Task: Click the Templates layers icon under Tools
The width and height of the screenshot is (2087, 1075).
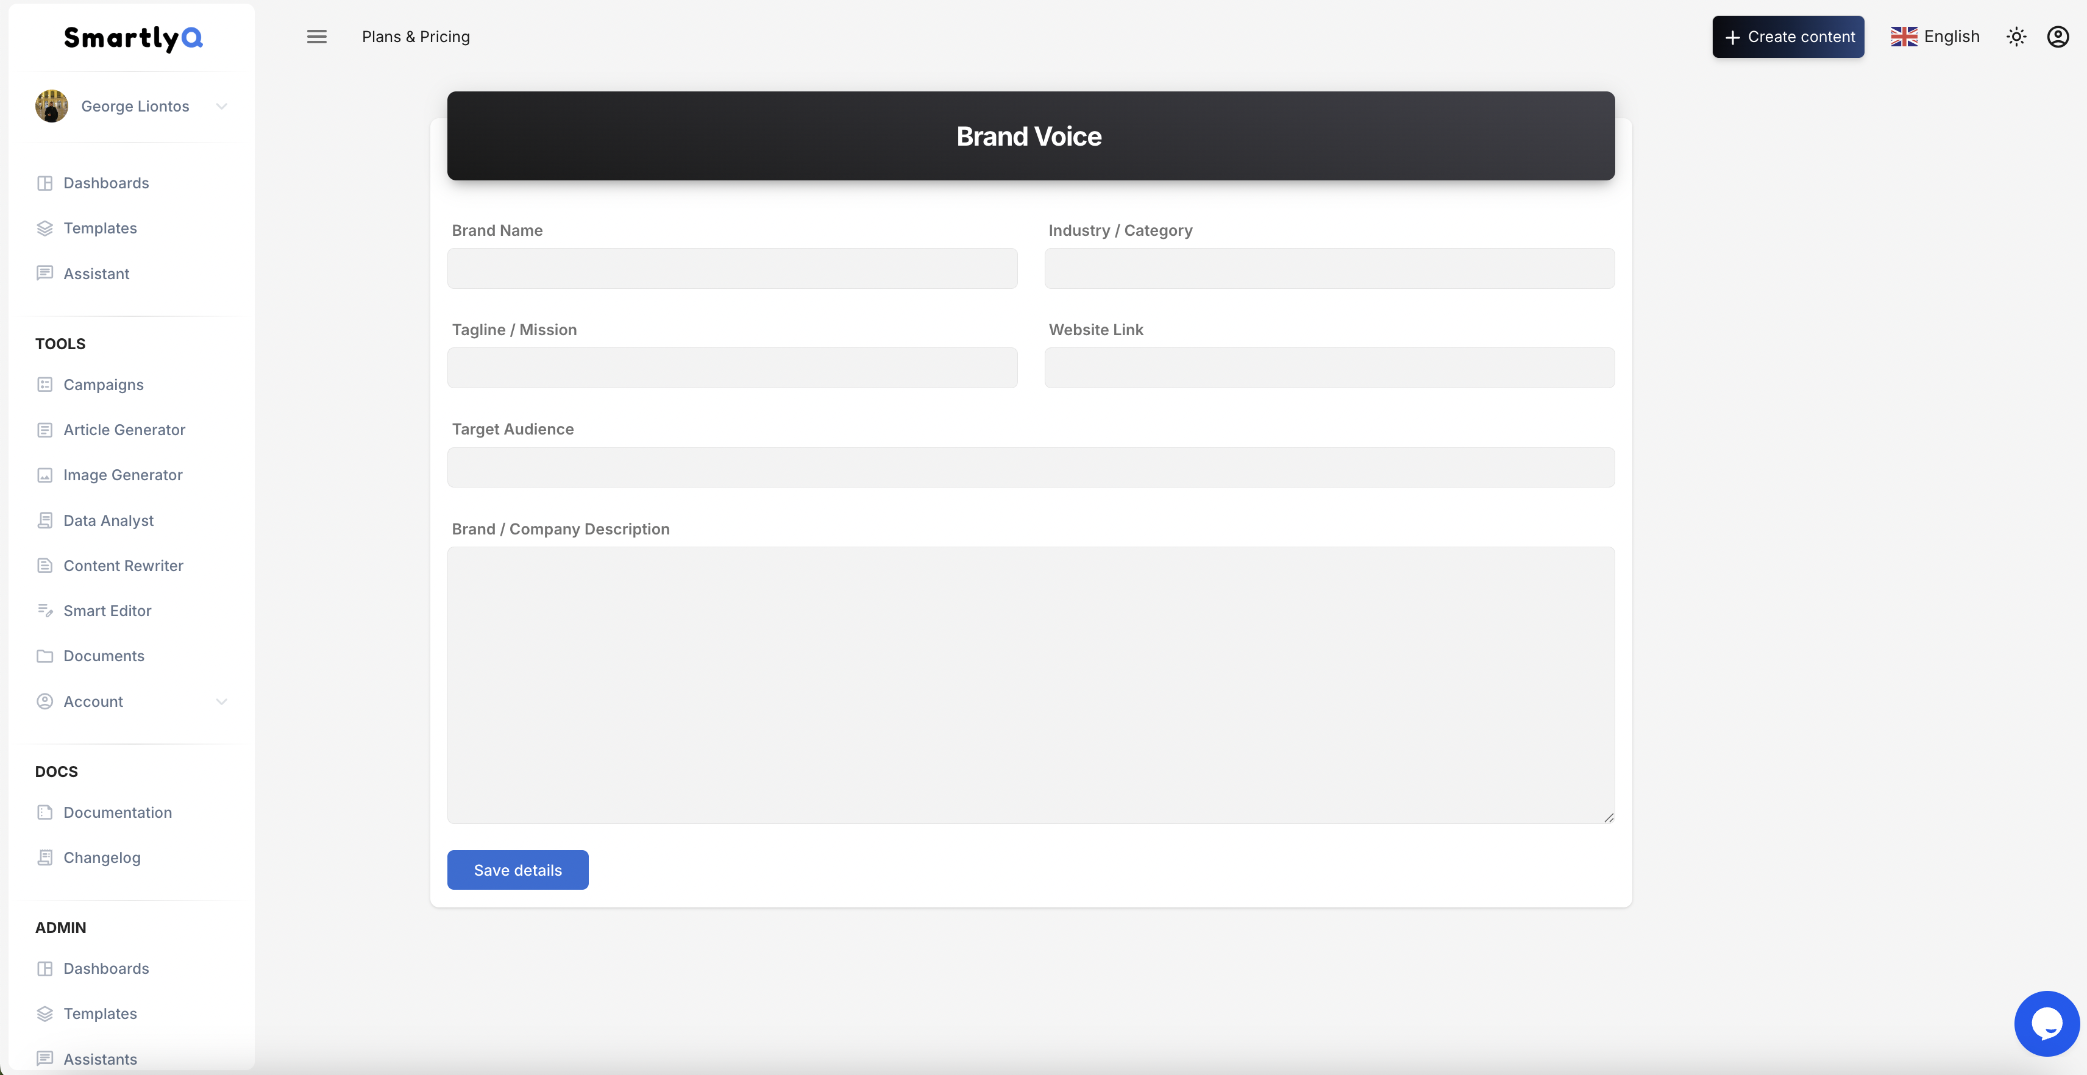Action: click(45, 229)
